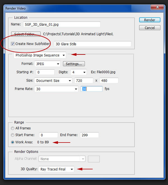Click the Start Frame number field
The image size is (168, 185).
48,135
